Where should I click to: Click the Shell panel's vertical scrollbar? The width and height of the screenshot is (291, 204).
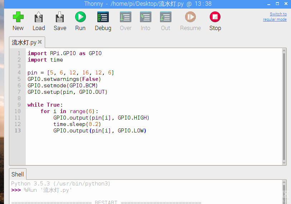coord(285,191)
